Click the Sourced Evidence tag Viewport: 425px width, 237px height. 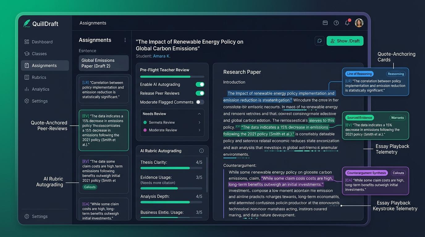(359, 118)
